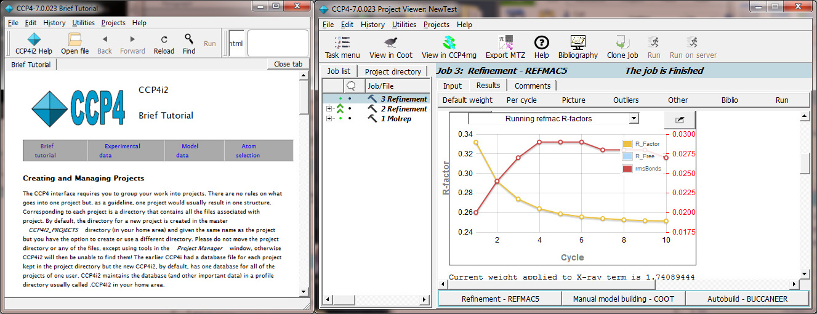
Task: Open Help menu in tutorial window
Action: pyautogui.click(x=139, y=23)
